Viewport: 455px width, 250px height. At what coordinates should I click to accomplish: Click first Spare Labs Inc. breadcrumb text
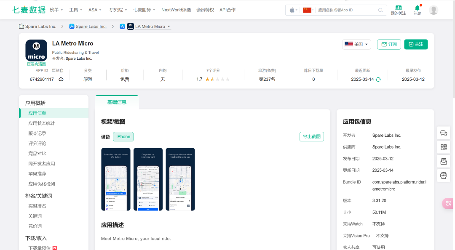click(40, 27)
